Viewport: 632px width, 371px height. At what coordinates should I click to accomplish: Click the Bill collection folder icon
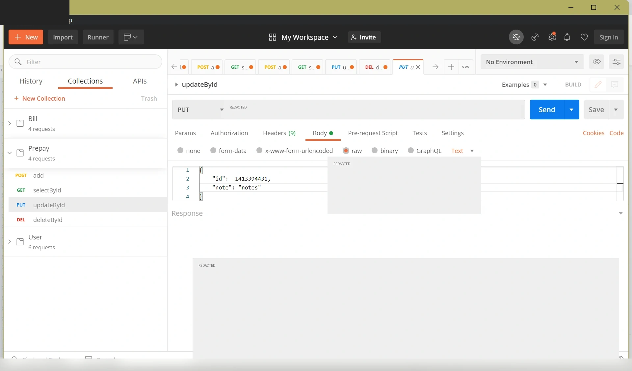click(x=20, y=123)
